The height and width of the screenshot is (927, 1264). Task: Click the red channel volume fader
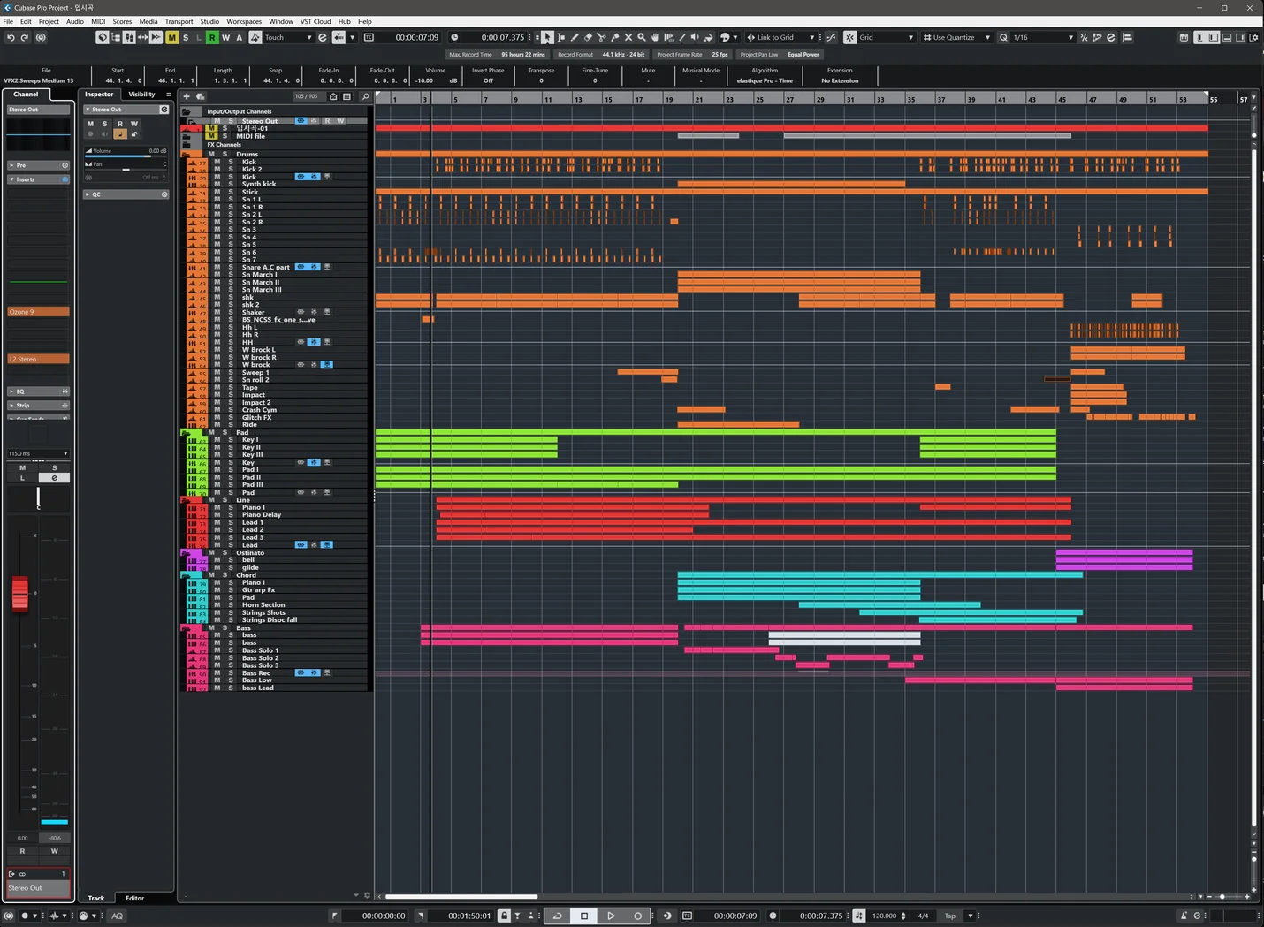click(x=19, y=593)
